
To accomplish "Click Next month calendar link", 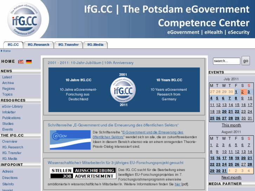I will coord(231,177).
